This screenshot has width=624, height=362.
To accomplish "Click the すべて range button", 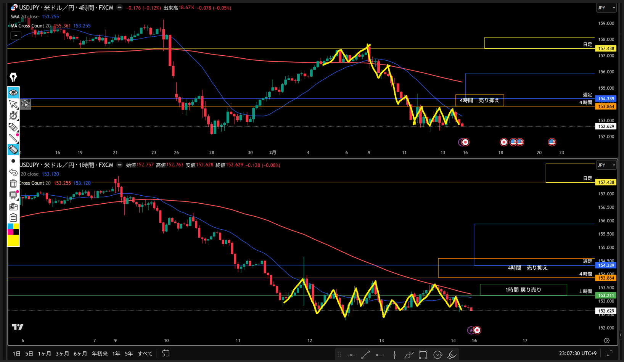I will 145,354.
